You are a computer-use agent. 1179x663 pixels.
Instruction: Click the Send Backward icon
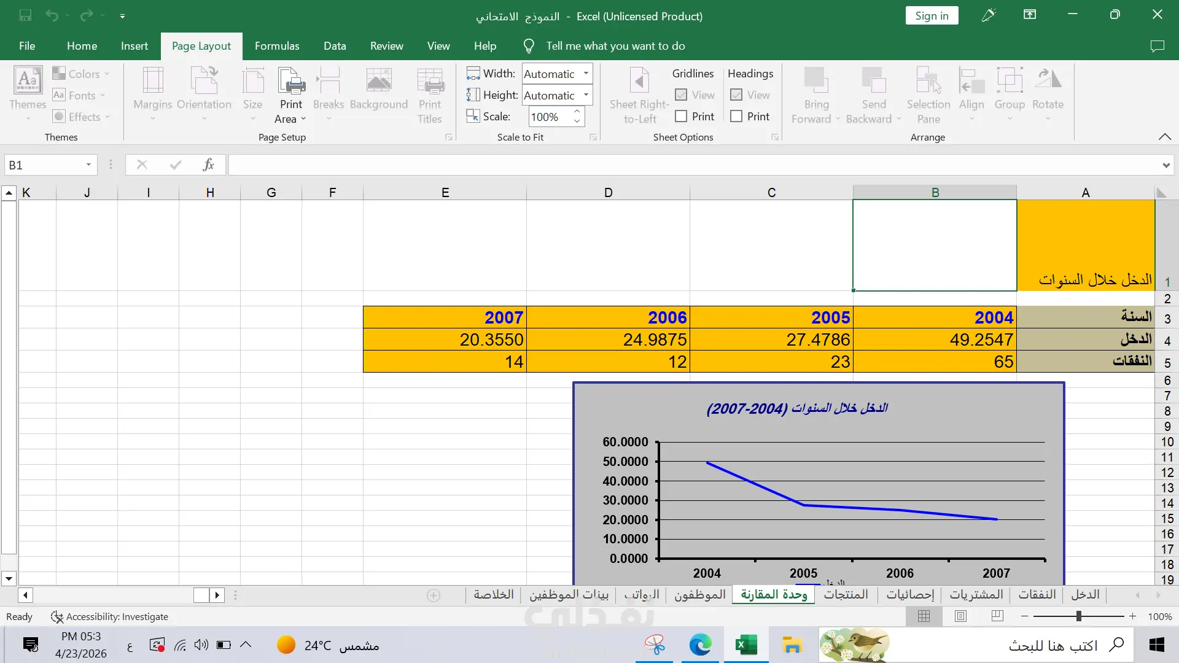[x=874, y=81]
